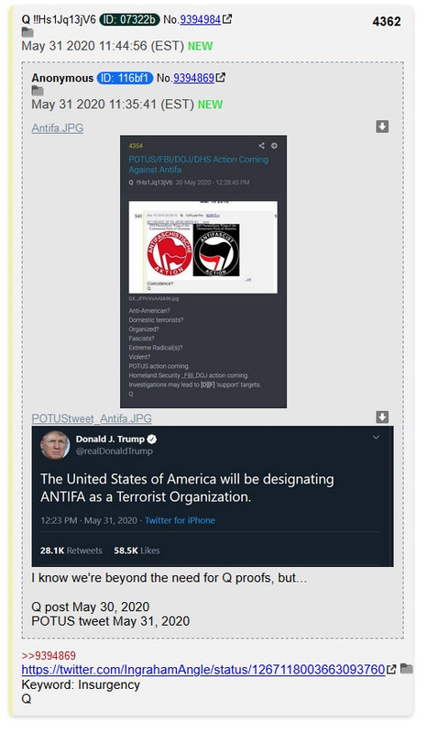This screenshot has height=734, width=427.
Task: Click the external link icon after IngrahamAngle URL
Action: (x=391, y=670)
